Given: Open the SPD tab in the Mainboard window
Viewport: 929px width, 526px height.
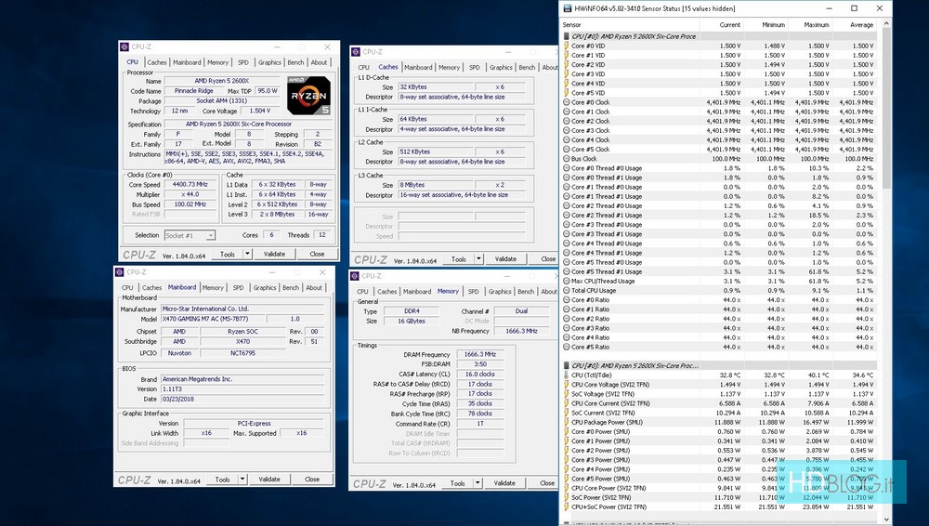Looking at the screenshot, I should click(x=239, y=288).
